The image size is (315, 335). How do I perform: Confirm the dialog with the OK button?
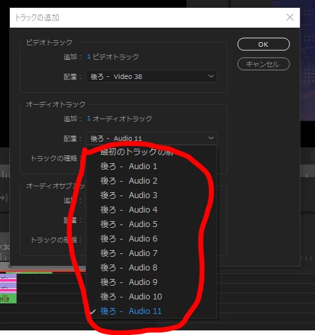(x=264, y=44)
